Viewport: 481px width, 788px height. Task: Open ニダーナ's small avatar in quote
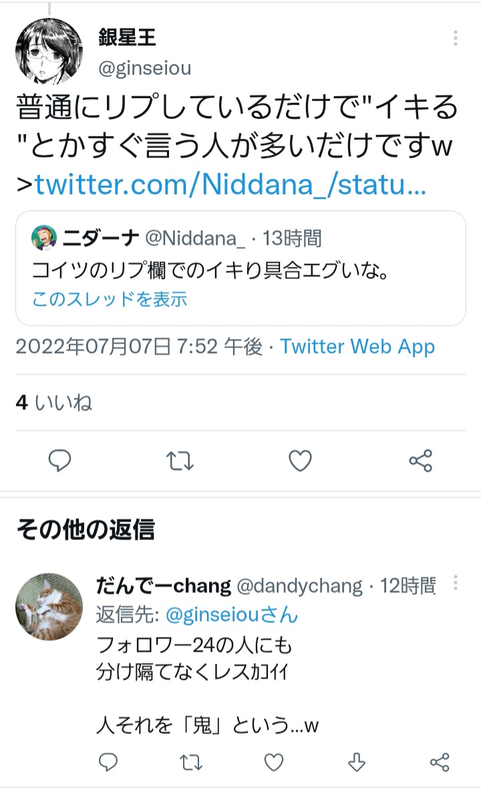(x=44, y=237)
